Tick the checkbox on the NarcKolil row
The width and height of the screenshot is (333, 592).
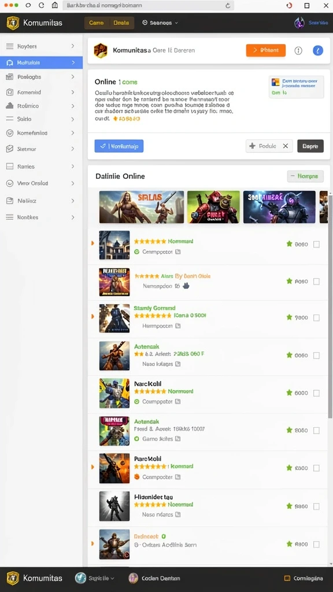point(316,393)
